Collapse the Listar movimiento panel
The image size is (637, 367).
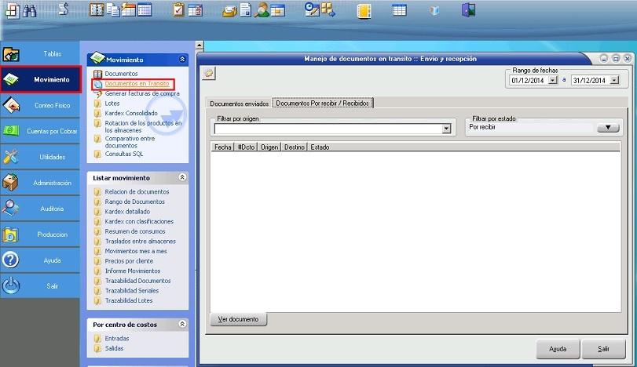[182, 178]
